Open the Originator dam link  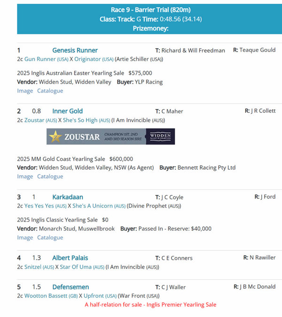[x=87, y=59]
